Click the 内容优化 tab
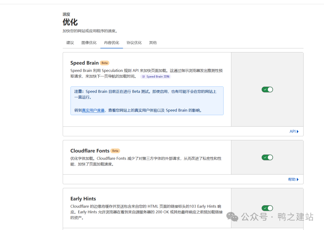The image size is (324, 230). pyautogui.click(x=111, y=43)
